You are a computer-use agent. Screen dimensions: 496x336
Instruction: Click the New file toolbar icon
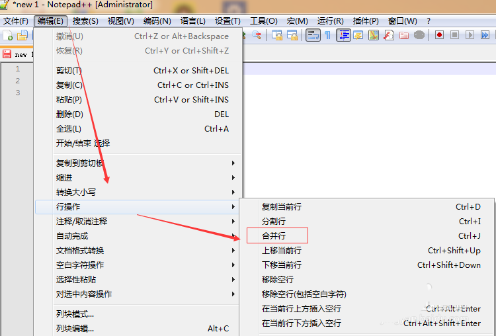pyautogui.click(x=7, y=35)
